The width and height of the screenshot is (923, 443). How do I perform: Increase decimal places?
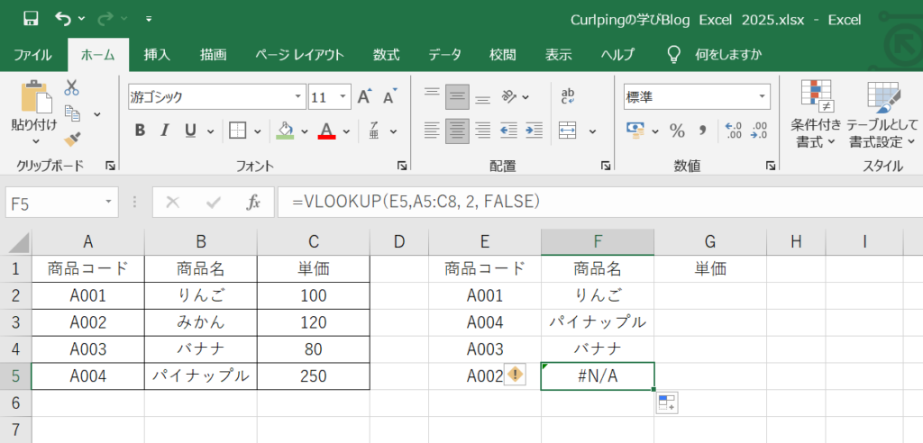(x=734, y=131)
